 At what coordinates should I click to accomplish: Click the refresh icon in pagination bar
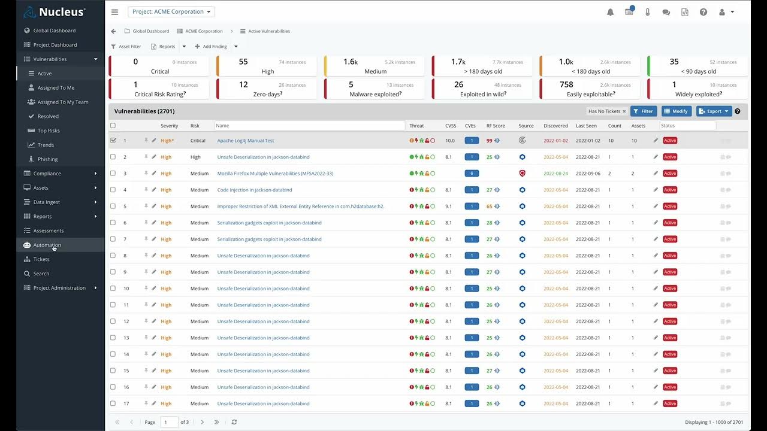coord(234,422)
